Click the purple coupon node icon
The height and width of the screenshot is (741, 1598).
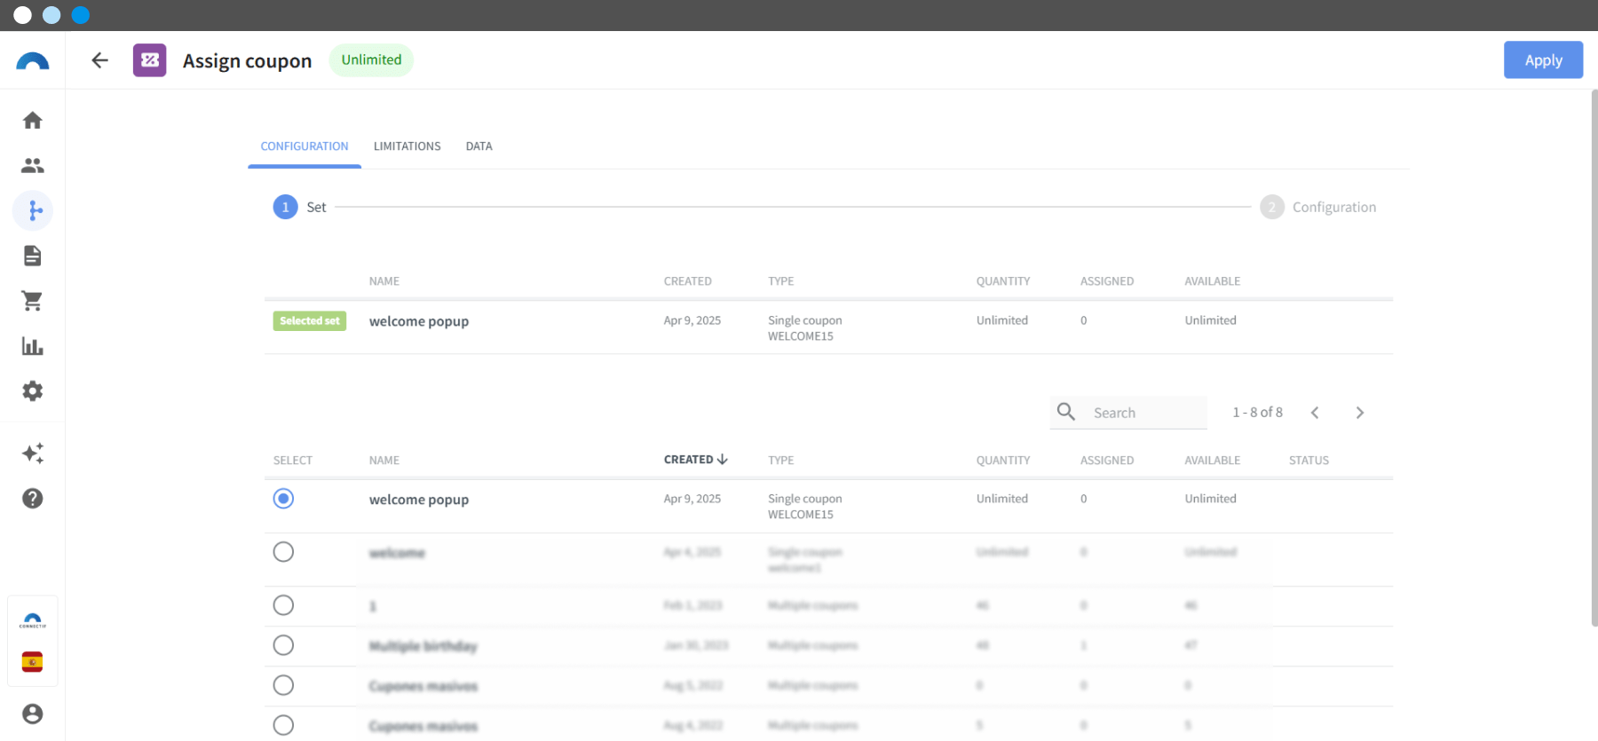150,60
